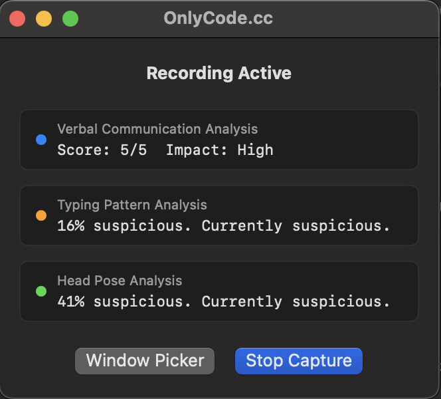Open the Window Picker
The height and width of the screenshot is (399, 441).
145,361
